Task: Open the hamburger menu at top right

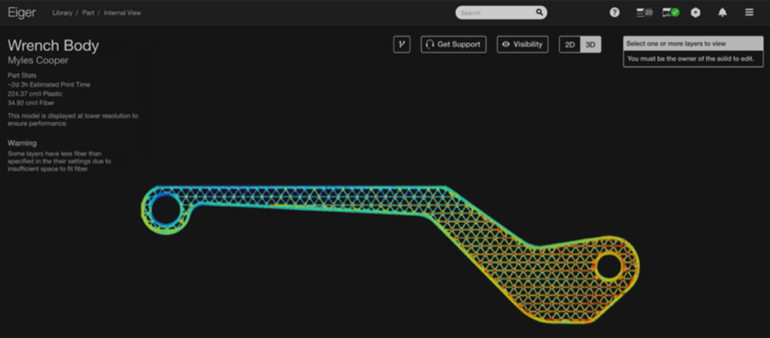Action: 749,12
